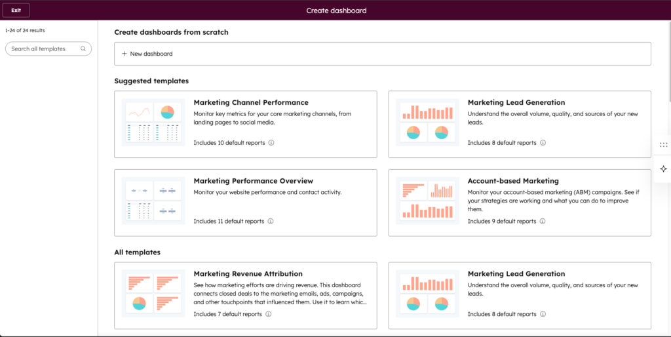Click the Exit button

[x=16, y=10]
